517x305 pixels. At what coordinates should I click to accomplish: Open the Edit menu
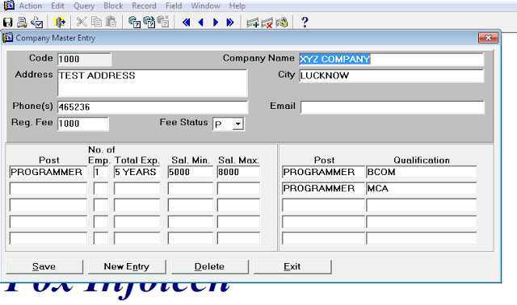(57, 6)
